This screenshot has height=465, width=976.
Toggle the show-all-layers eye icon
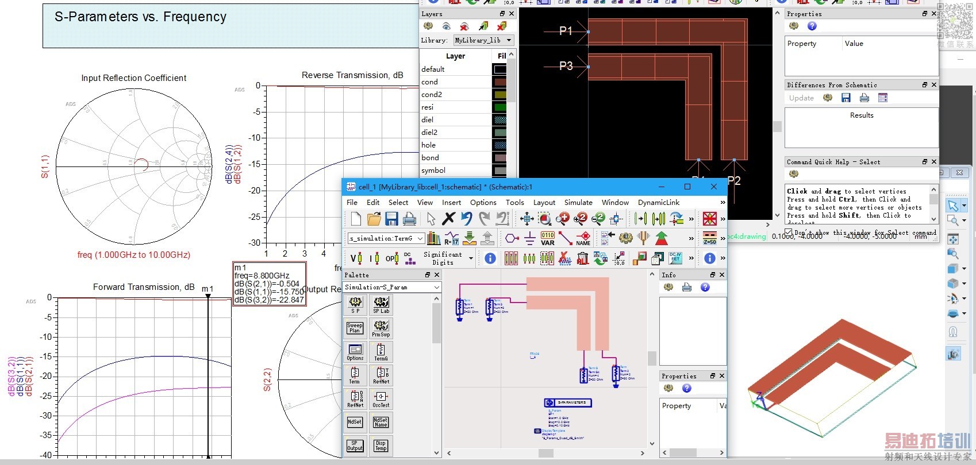446,26
